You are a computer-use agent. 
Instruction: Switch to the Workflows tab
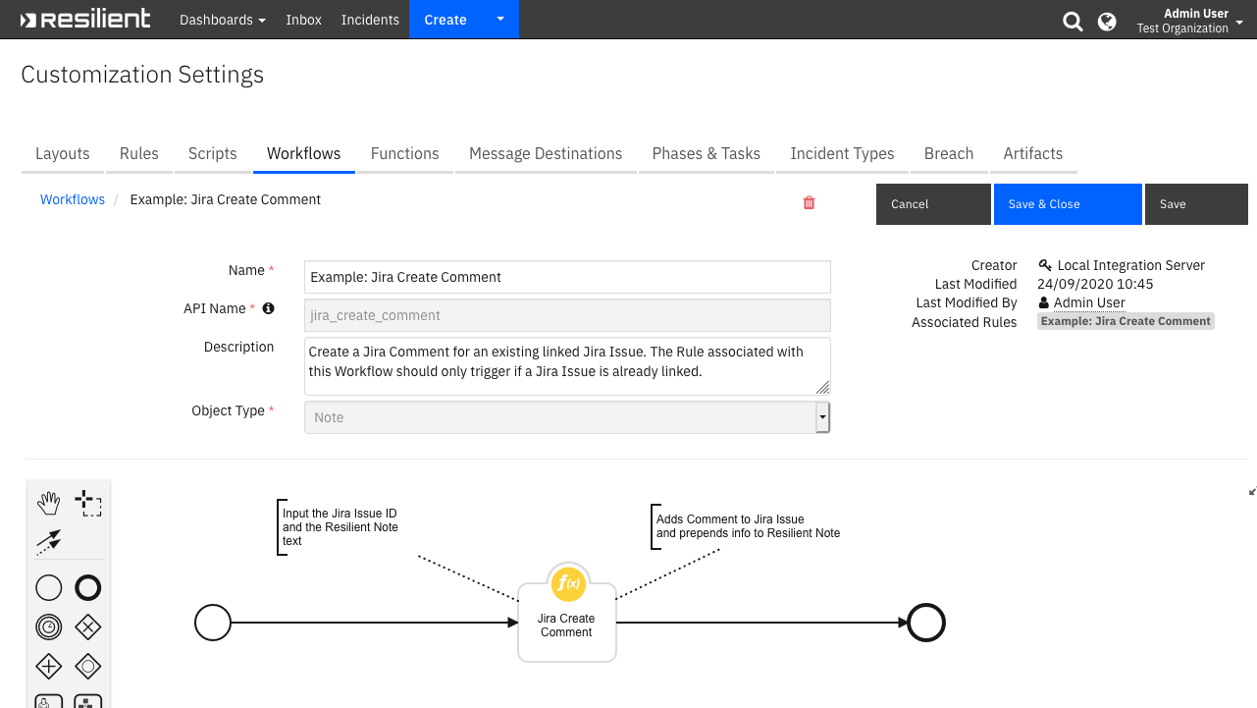pos(304,154)
